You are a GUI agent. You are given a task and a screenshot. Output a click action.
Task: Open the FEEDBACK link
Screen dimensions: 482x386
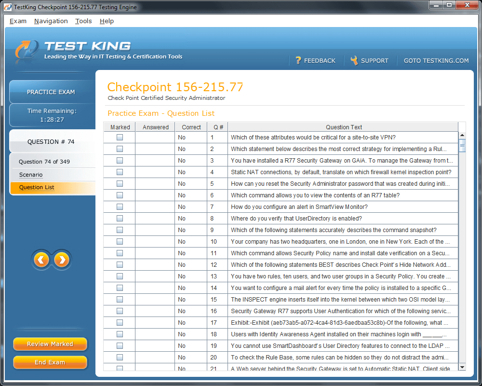[320, 61]
